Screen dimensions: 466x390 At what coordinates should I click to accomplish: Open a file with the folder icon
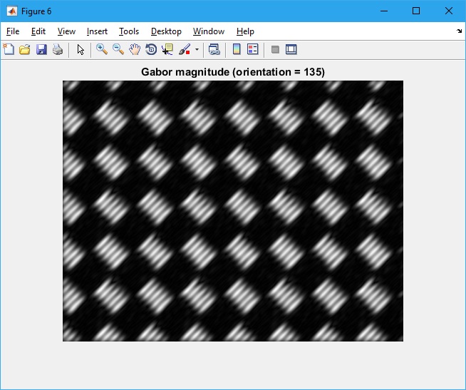click(24, 50)
